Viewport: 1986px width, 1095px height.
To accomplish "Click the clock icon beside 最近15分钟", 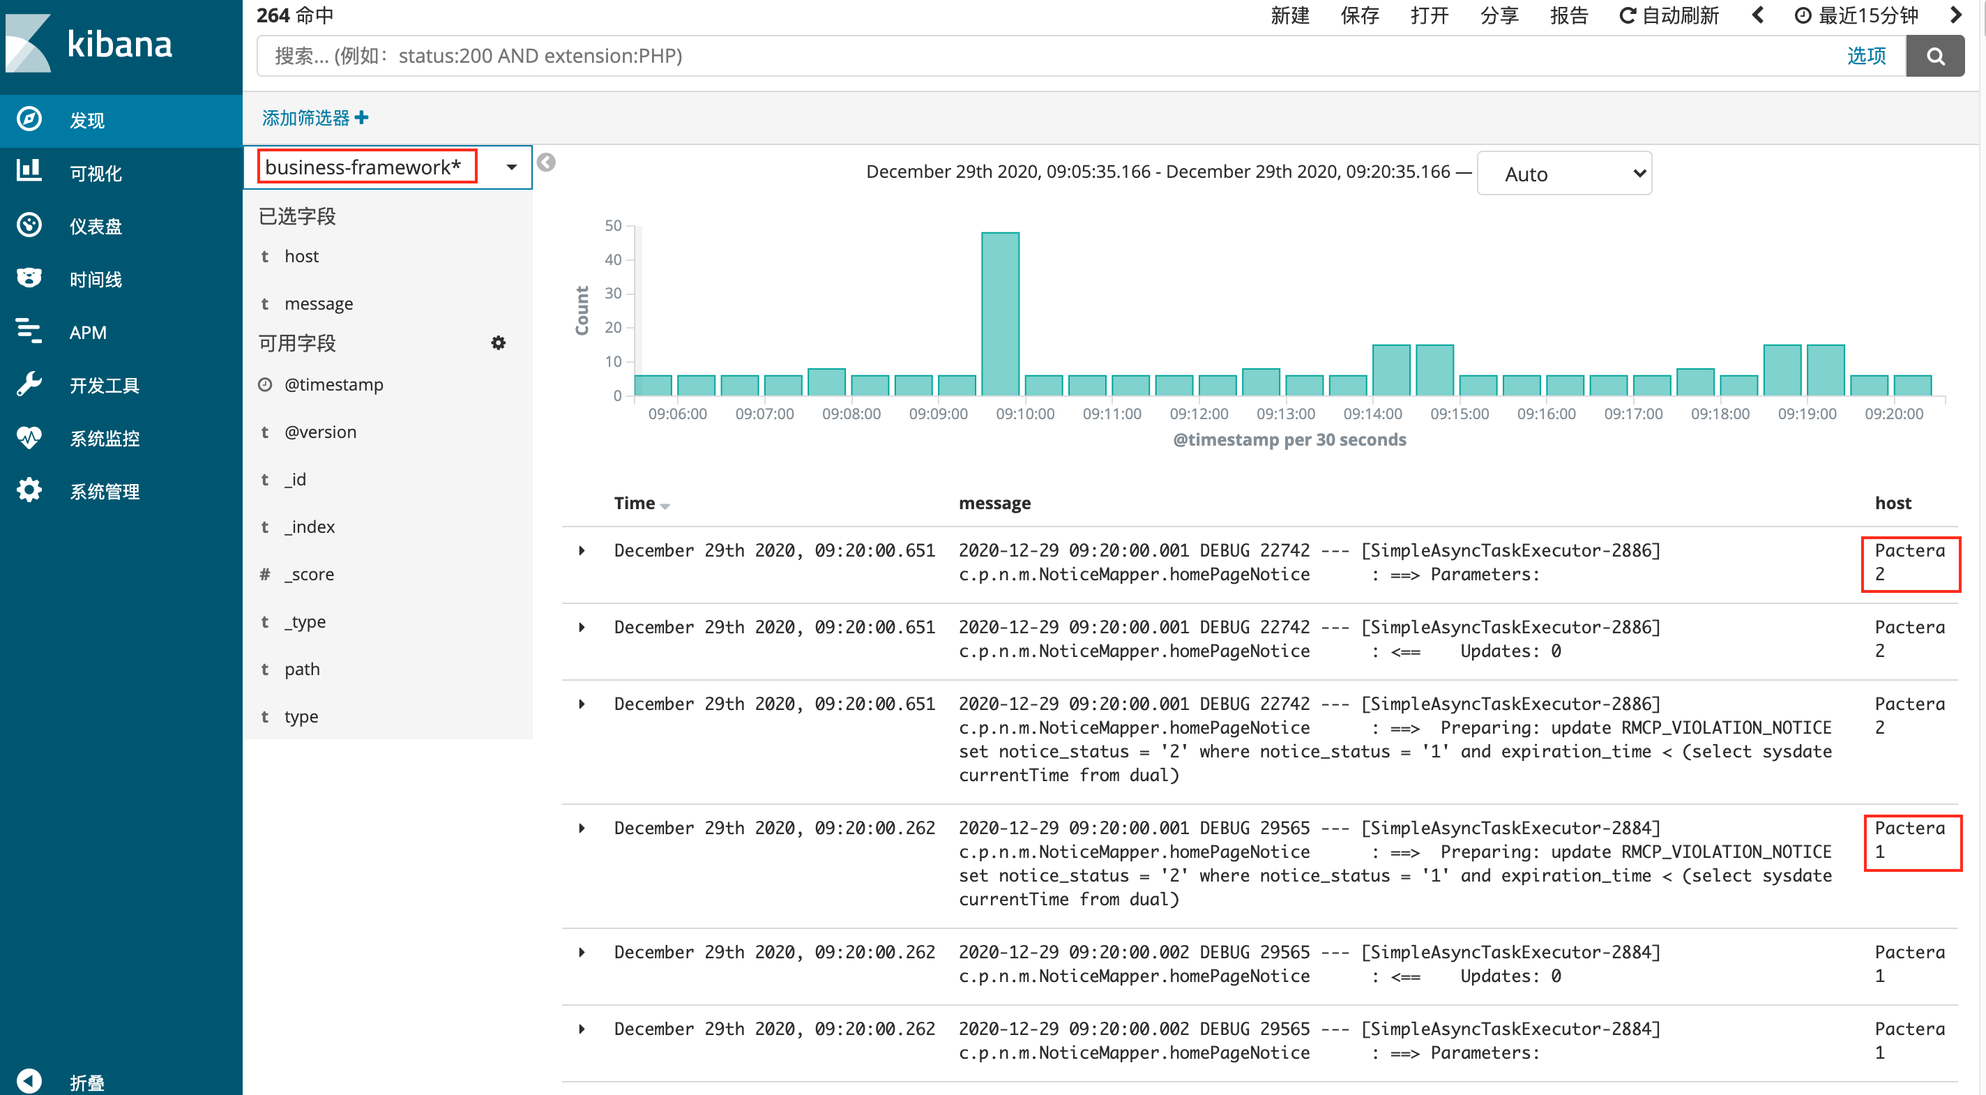I will 1803,15.
